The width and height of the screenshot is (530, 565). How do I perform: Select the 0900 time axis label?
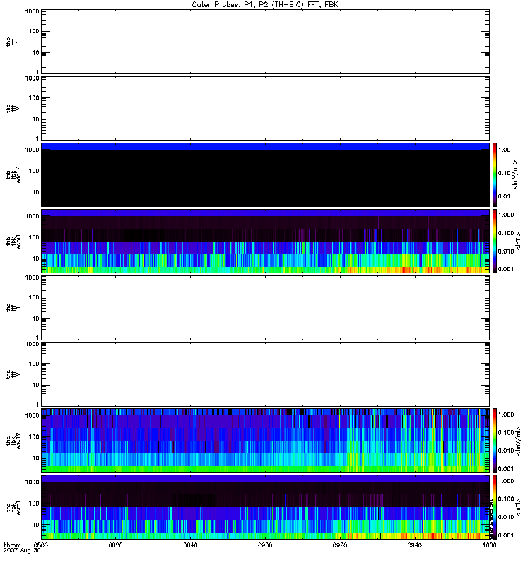(x=265, y=545)
